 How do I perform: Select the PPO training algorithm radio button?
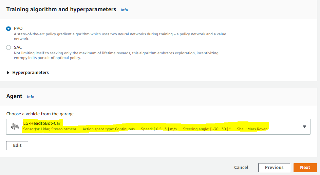[x=8, y=28]
